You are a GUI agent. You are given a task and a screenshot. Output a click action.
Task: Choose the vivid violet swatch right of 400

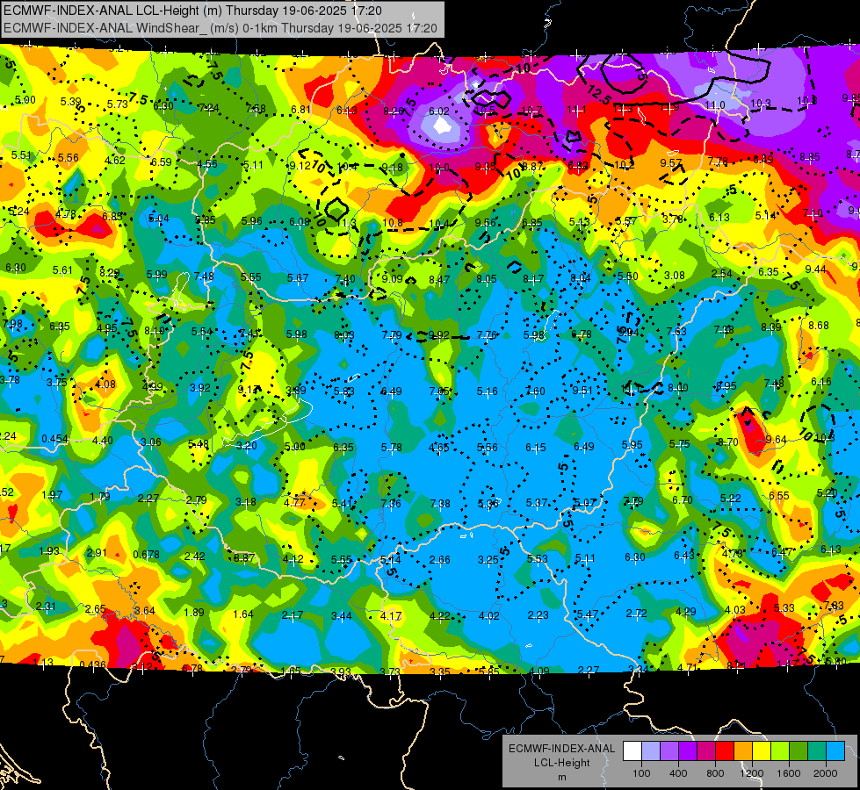[x=688, y=751]
